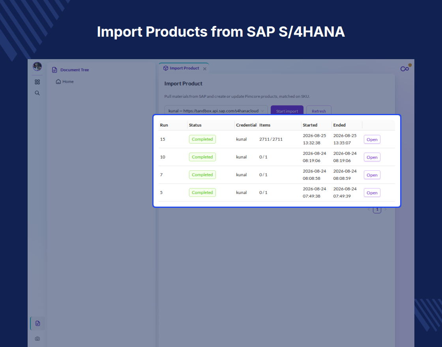Click the infinity logo icon at top right

405,69
